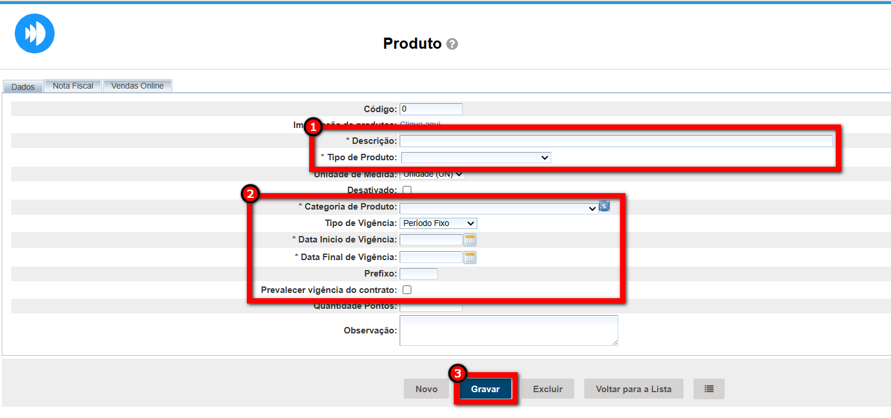Image resolution: width=891 pixels, height=418 pixels.
Task: Select the Dados tab
Action: click(x=23, y=87)
